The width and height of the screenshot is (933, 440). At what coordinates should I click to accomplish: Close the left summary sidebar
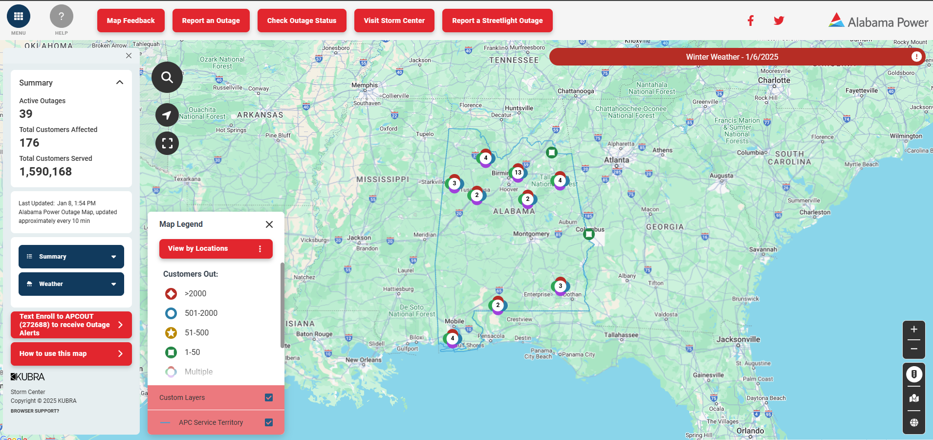point(129,56)
